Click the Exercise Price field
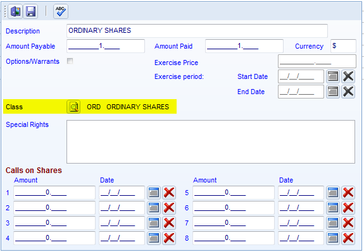The width and height of the screenshot is (364, 252). (x=317, y=61)
